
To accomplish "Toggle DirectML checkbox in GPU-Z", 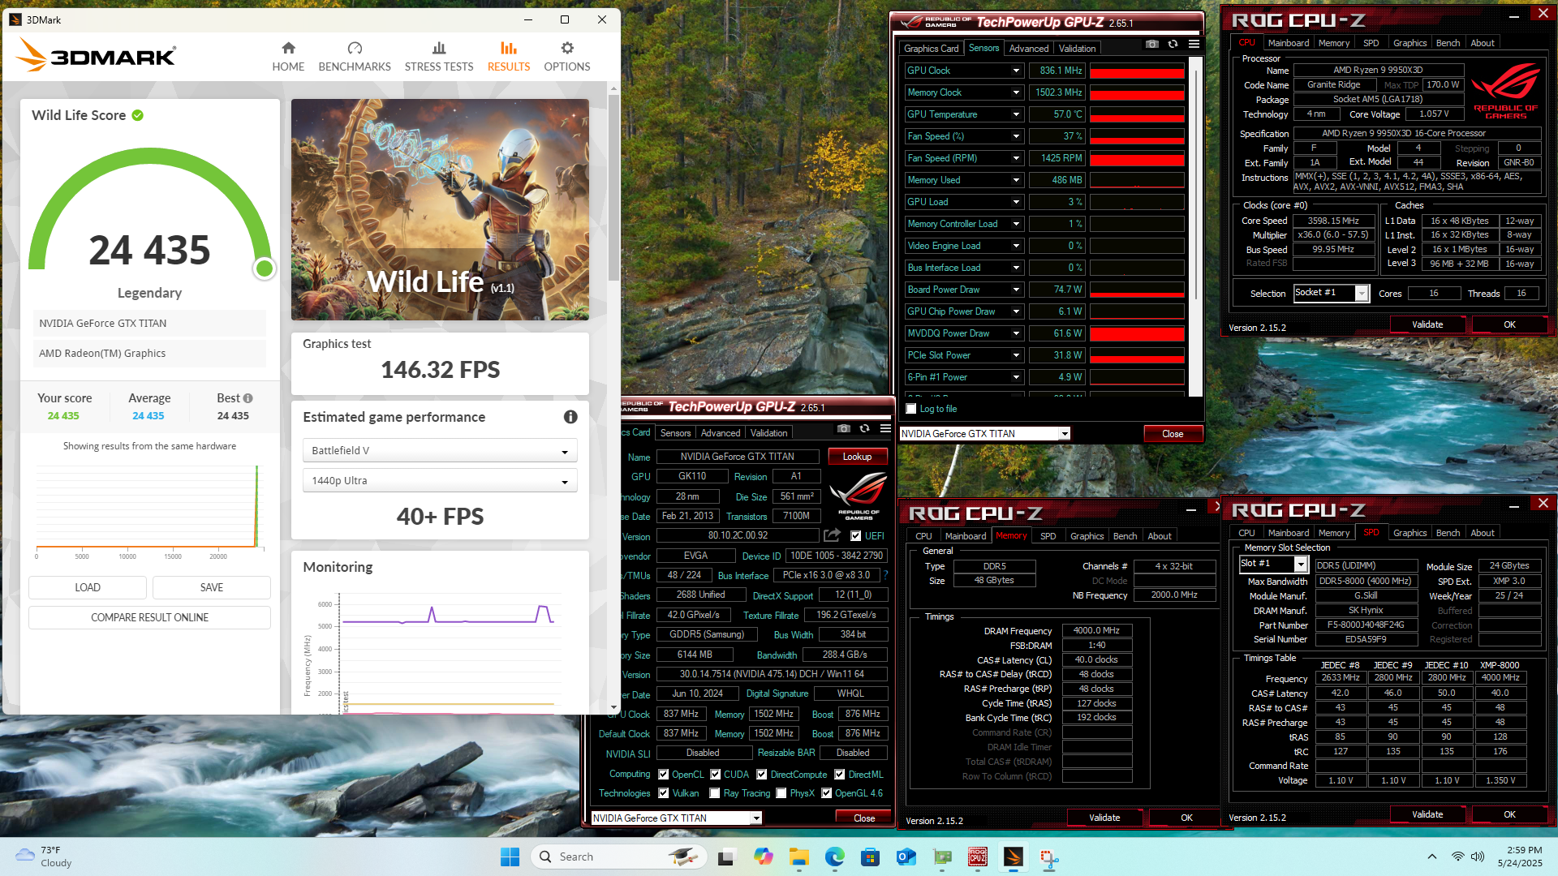I will pyautogui.click(x=840, y=775).
